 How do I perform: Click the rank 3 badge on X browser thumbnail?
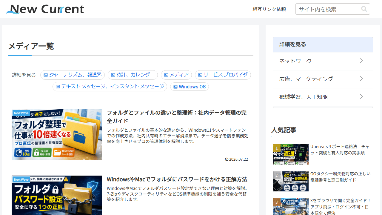click(x=277, y=202)
